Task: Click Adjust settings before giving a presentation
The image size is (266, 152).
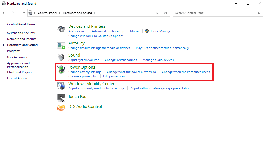Action: (160, 88)
